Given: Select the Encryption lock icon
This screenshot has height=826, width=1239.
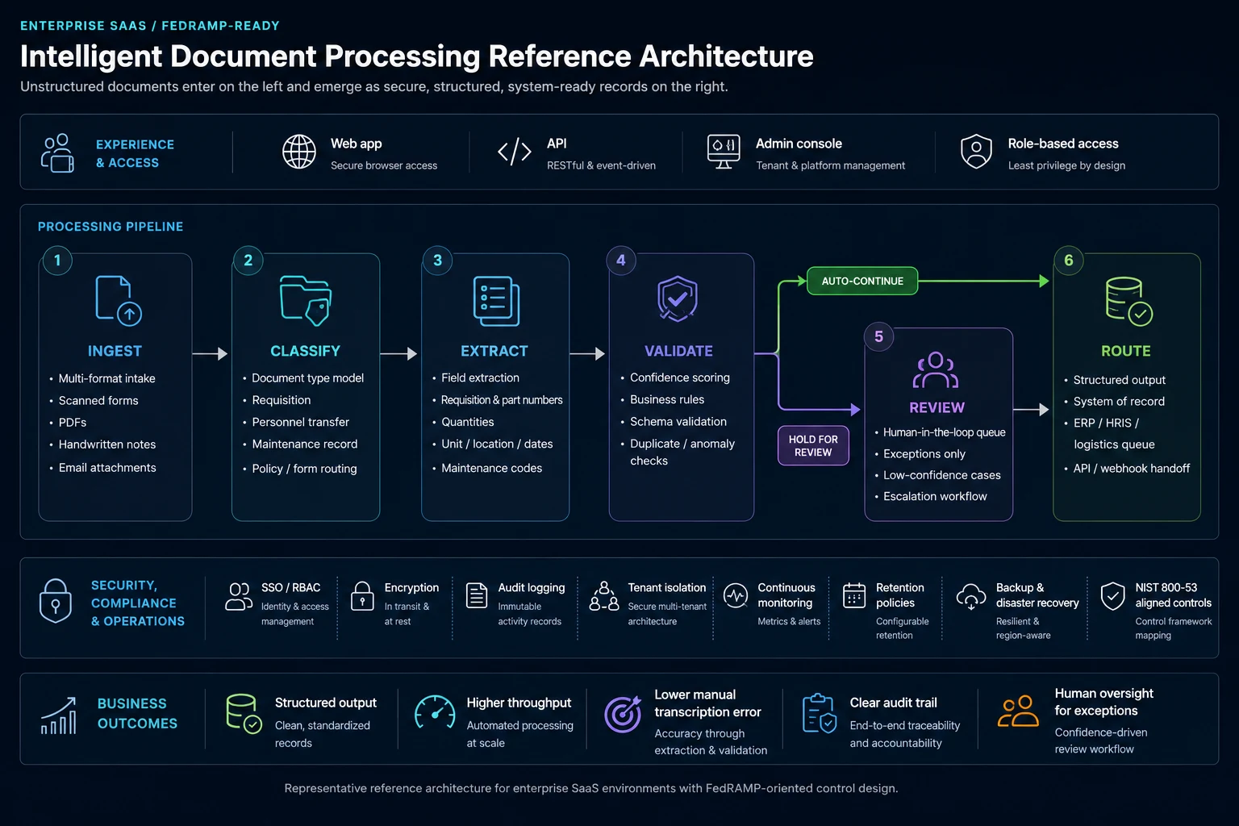Looking at the screenshot, I should (x=362, y=596).
